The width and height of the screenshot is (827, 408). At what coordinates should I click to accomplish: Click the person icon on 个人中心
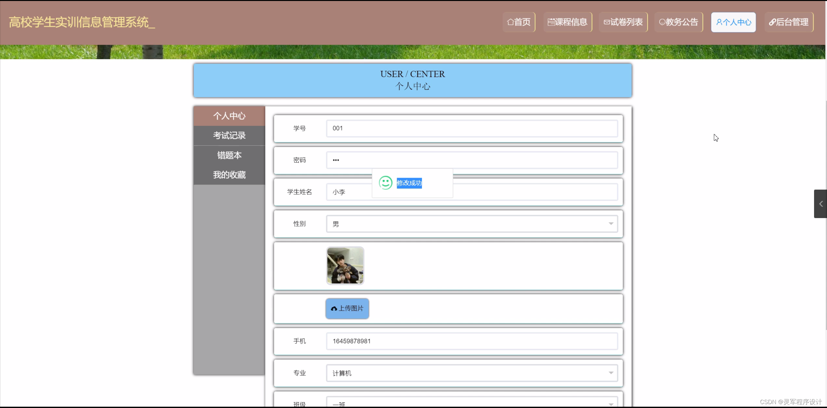coord(720,22)
